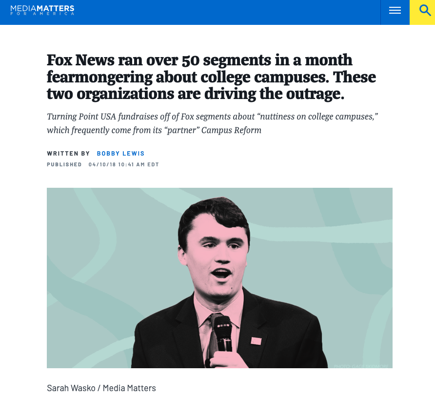Click the "PUBLISHED" label
Screen dimensions: 435x397
point(64,164)
